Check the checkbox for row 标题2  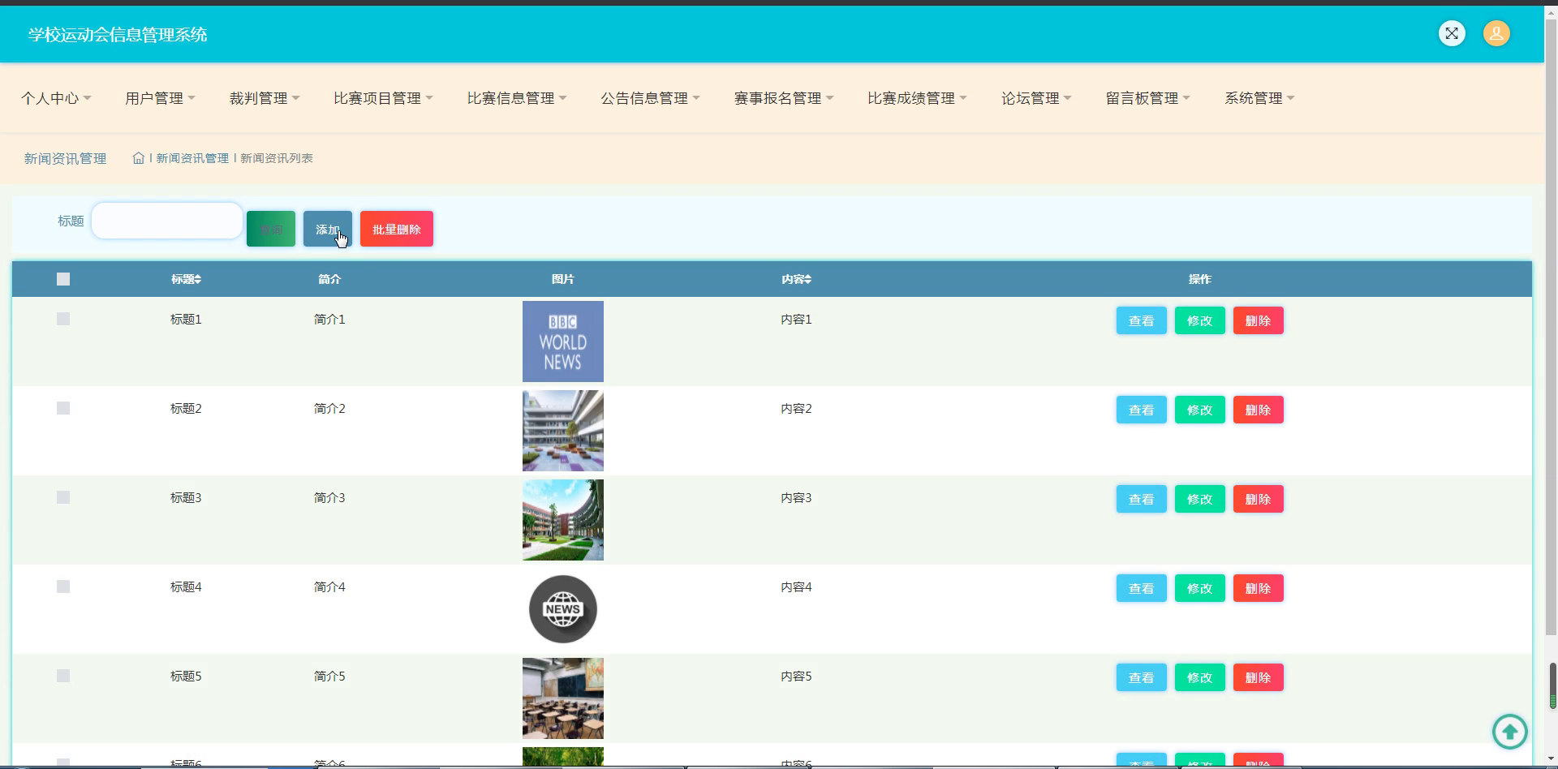(63, 408)
